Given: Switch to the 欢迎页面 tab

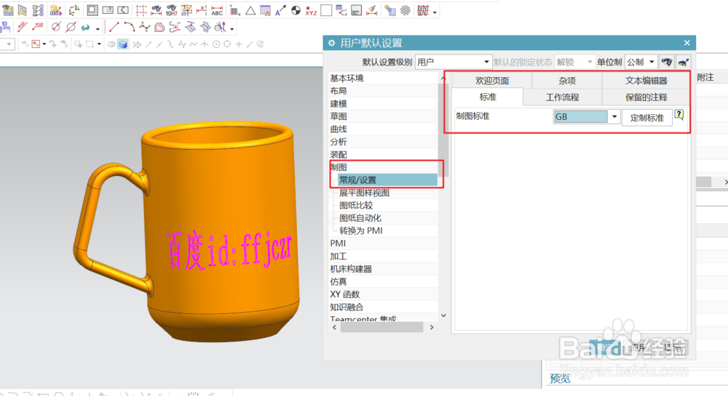Looking at the screenshot, I should 492,81.
